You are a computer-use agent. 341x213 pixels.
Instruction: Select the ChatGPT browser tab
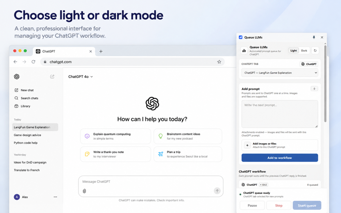pyautogui.click(x=64, y=51)
